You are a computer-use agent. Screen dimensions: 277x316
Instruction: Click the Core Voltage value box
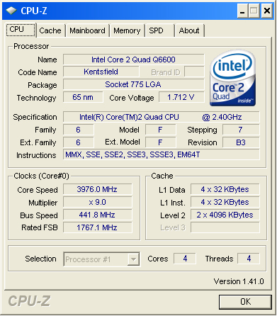pos(181,97)
